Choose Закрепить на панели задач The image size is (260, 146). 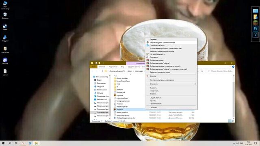171,72
